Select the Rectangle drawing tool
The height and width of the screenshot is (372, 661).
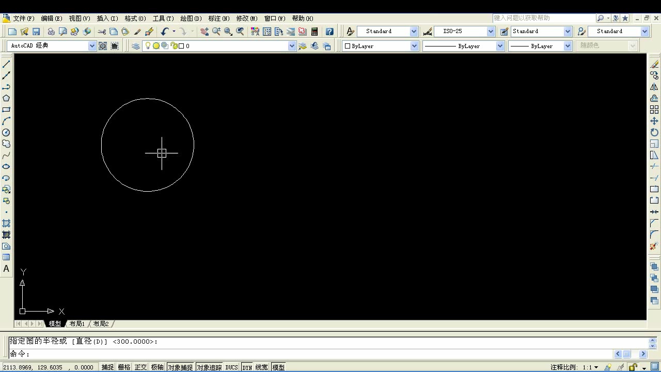click(6, 110)
